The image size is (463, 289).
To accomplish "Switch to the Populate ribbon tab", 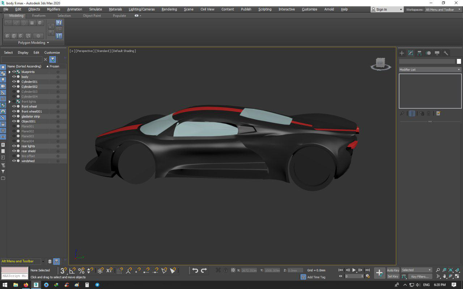I will tap(119, 16).
